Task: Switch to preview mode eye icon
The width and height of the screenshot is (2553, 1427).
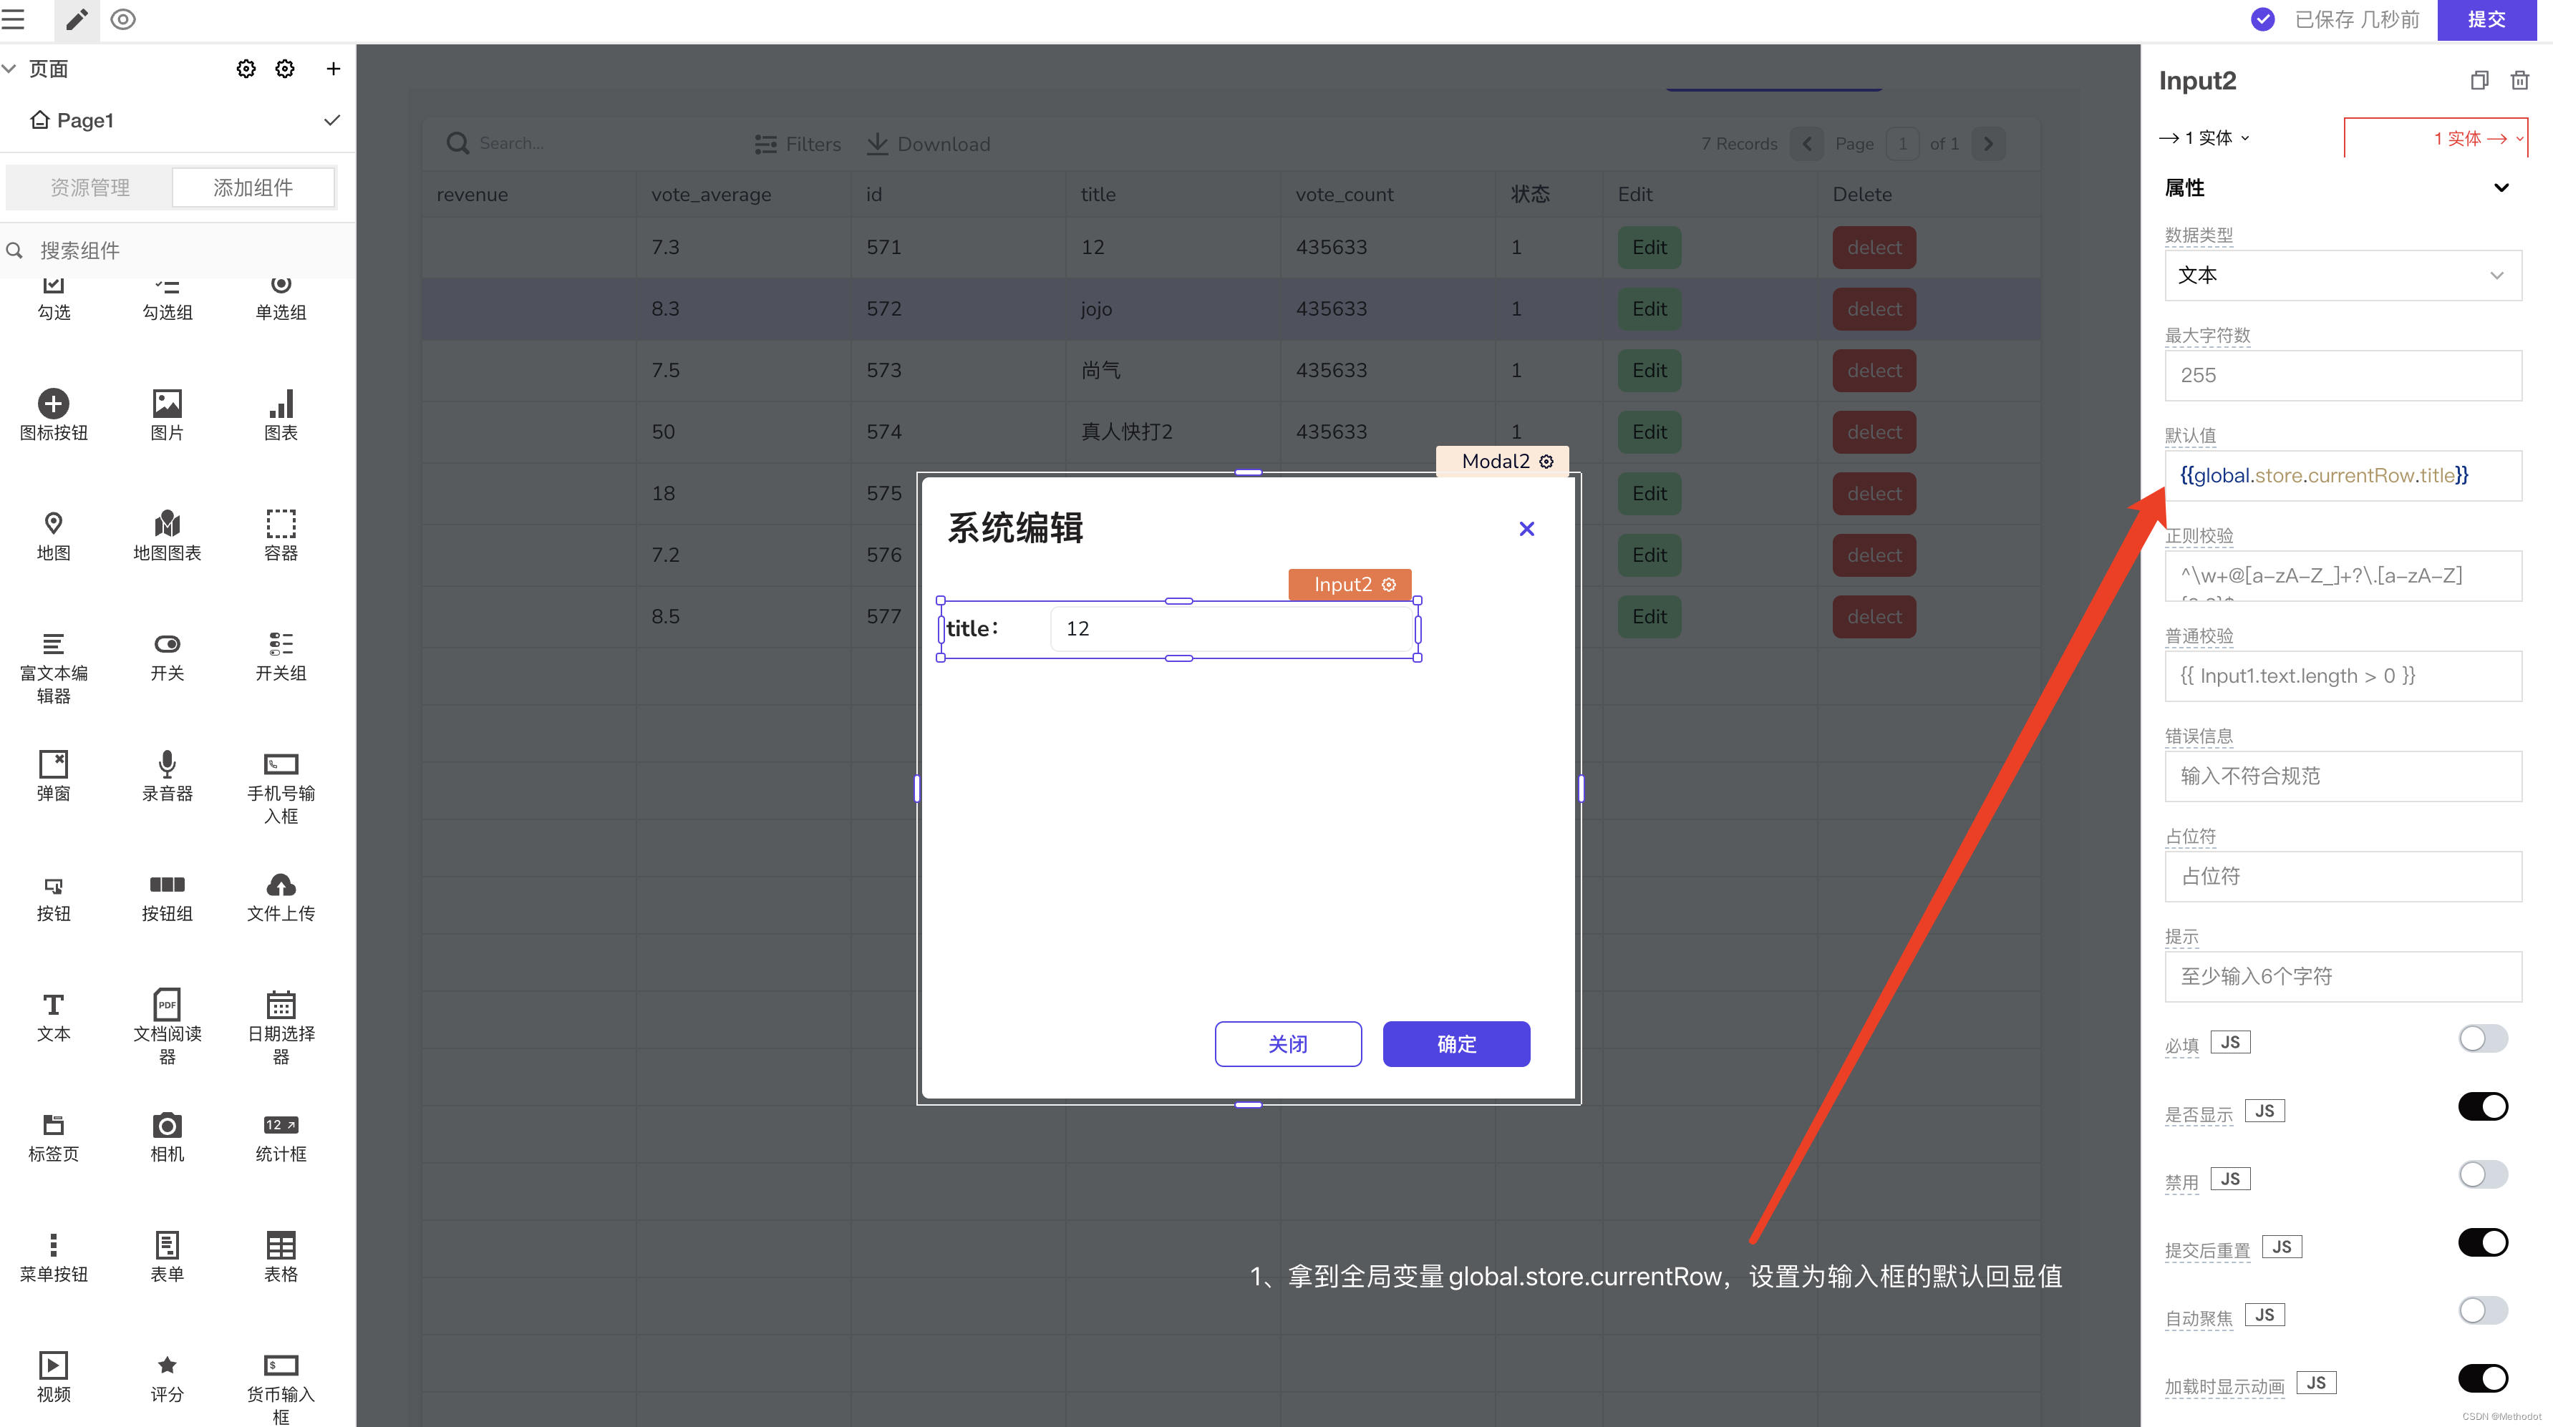Action: tap(123, 19)
